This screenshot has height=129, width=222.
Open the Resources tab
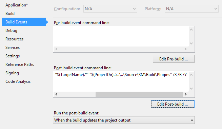point(14,39)
